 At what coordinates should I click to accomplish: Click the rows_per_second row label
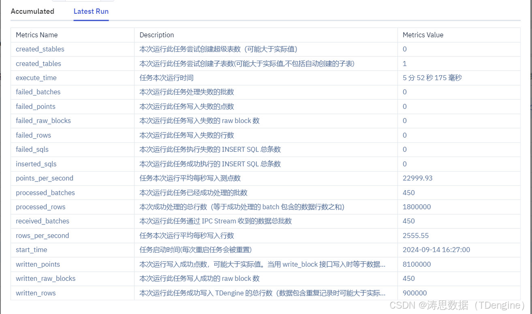tap(42, 235)
